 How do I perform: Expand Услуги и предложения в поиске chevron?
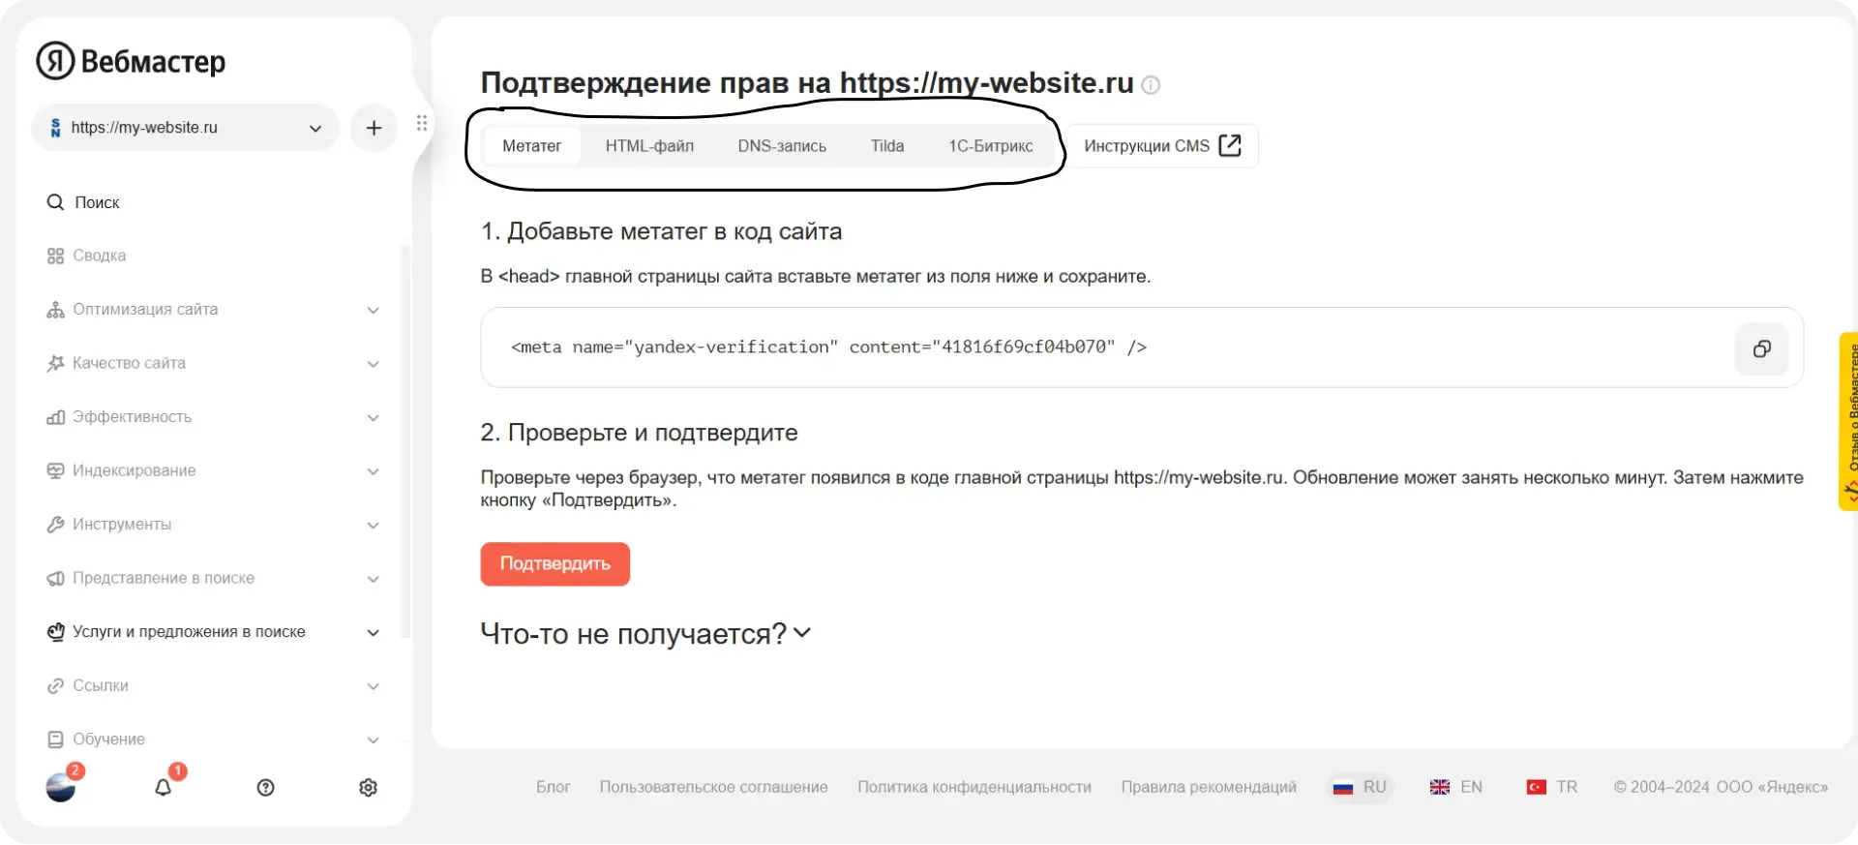(374, 632)
